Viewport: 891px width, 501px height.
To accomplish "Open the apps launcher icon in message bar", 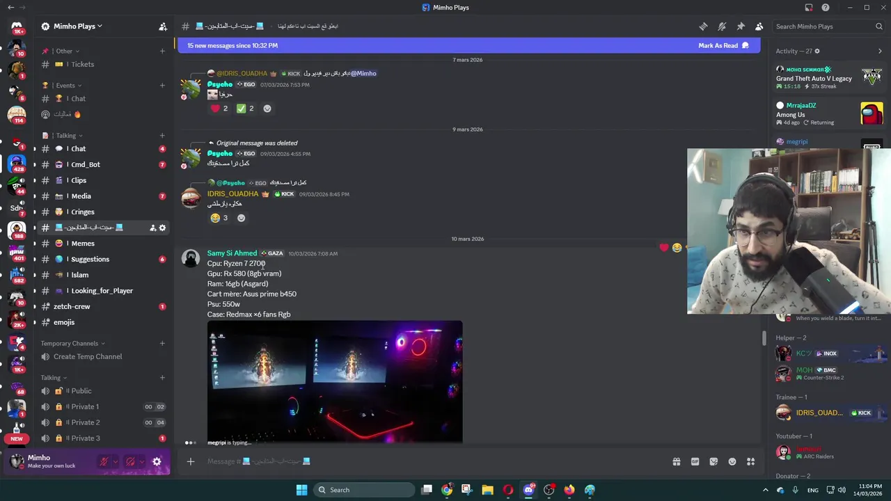I will [751, 461].
